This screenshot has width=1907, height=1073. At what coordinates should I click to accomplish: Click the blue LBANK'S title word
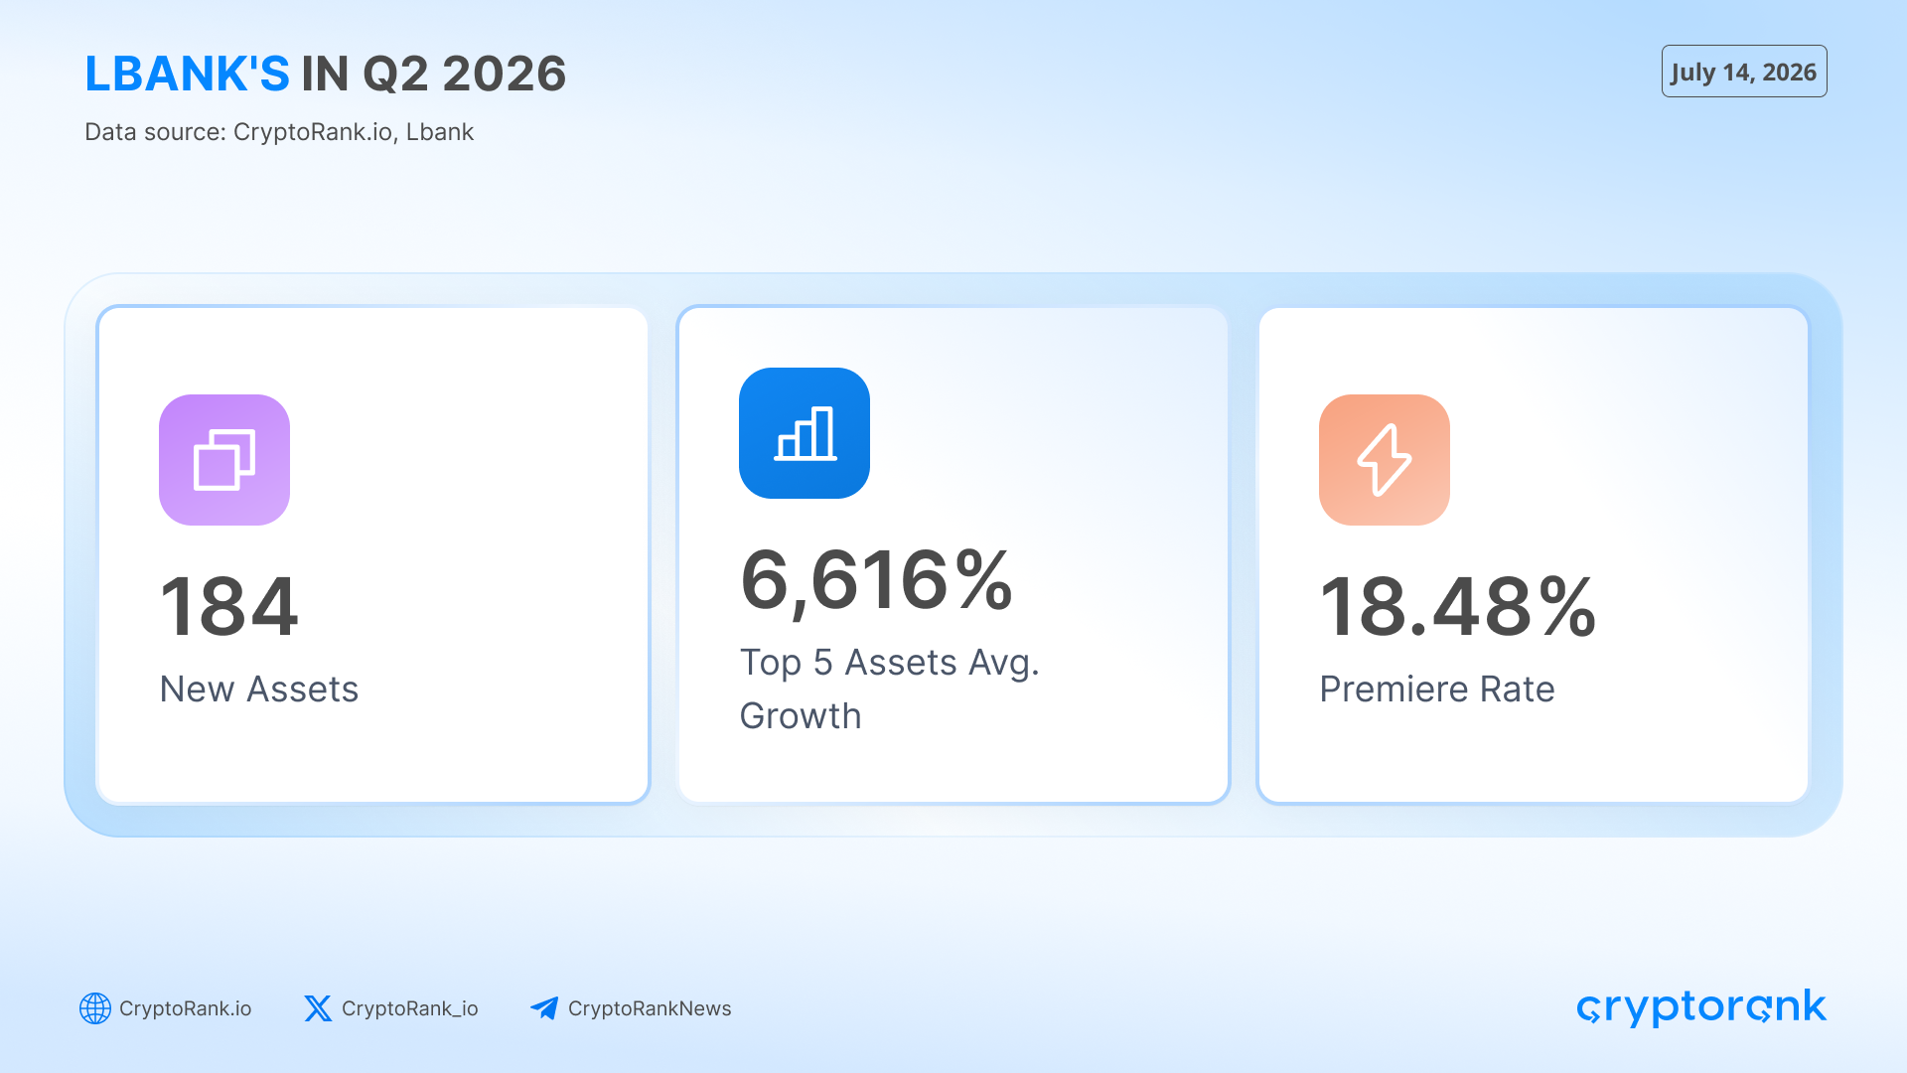pyautogui.click(x=187, y=74)
